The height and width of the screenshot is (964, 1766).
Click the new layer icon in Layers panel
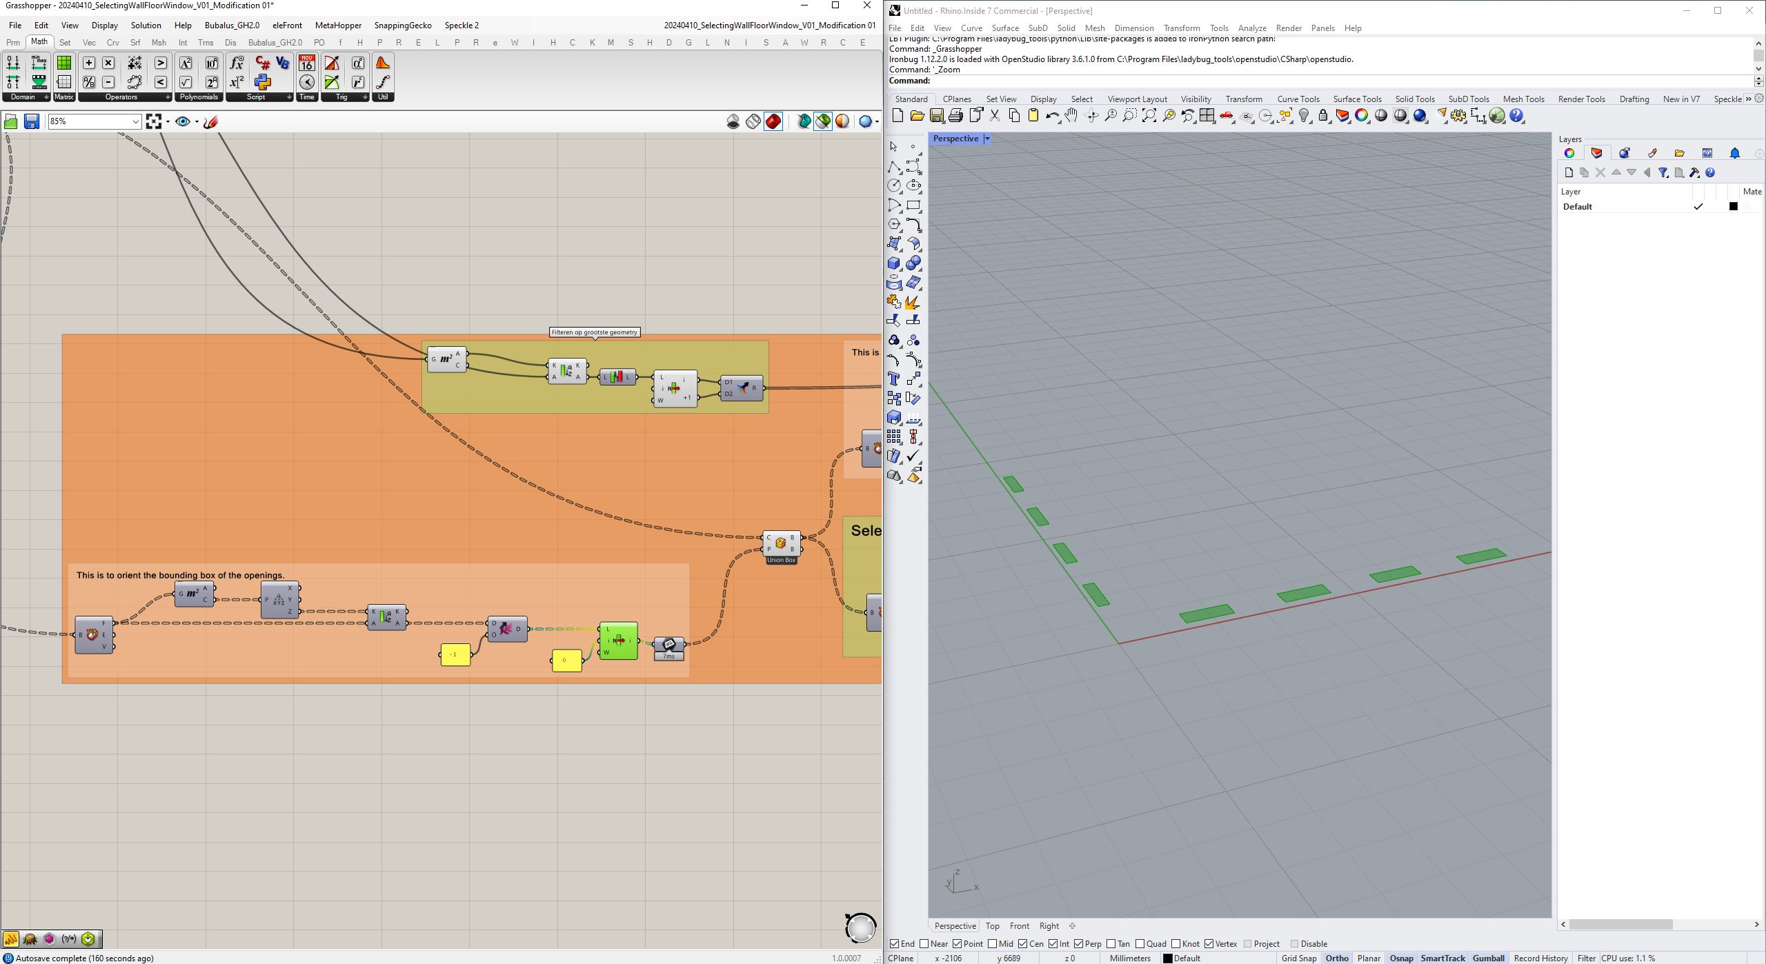pyautogui.click(x=1569, y=172)
